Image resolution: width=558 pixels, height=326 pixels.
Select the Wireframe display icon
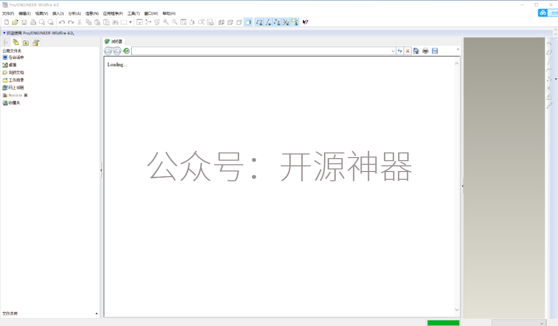(x=221, y=22)
